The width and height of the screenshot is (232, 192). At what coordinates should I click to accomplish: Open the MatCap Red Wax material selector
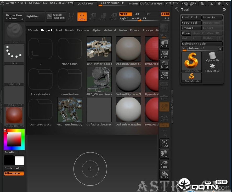coord(14,117)
